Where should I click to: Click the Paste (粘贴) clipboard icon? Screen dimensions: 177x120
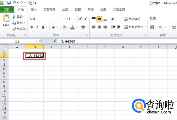coord(6,21)
